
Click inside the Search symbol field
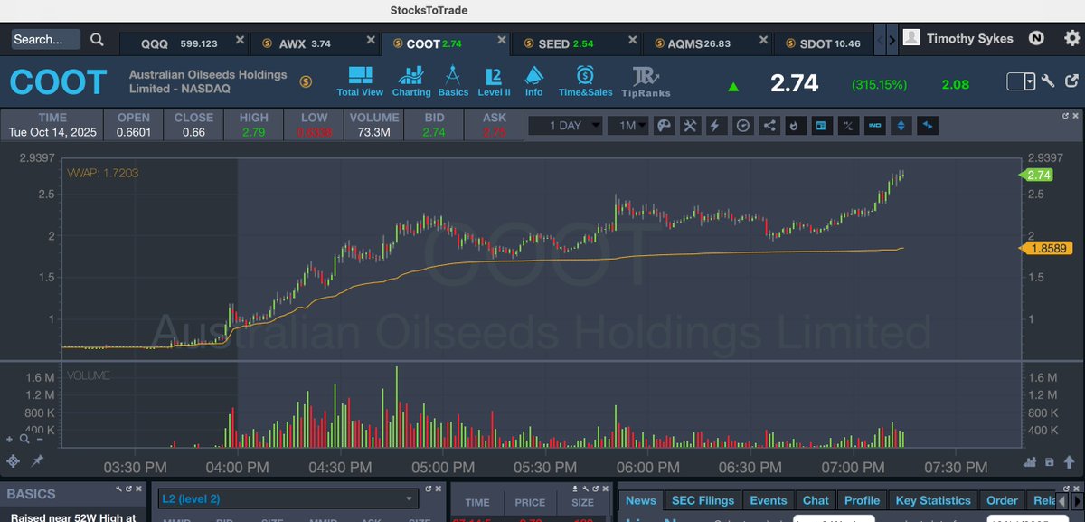(45, 40)
